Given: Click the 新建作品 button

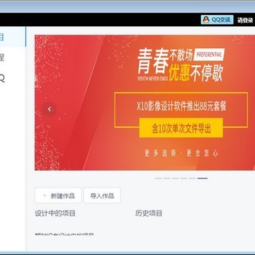Looking at the screenshot, I should 58,195.
